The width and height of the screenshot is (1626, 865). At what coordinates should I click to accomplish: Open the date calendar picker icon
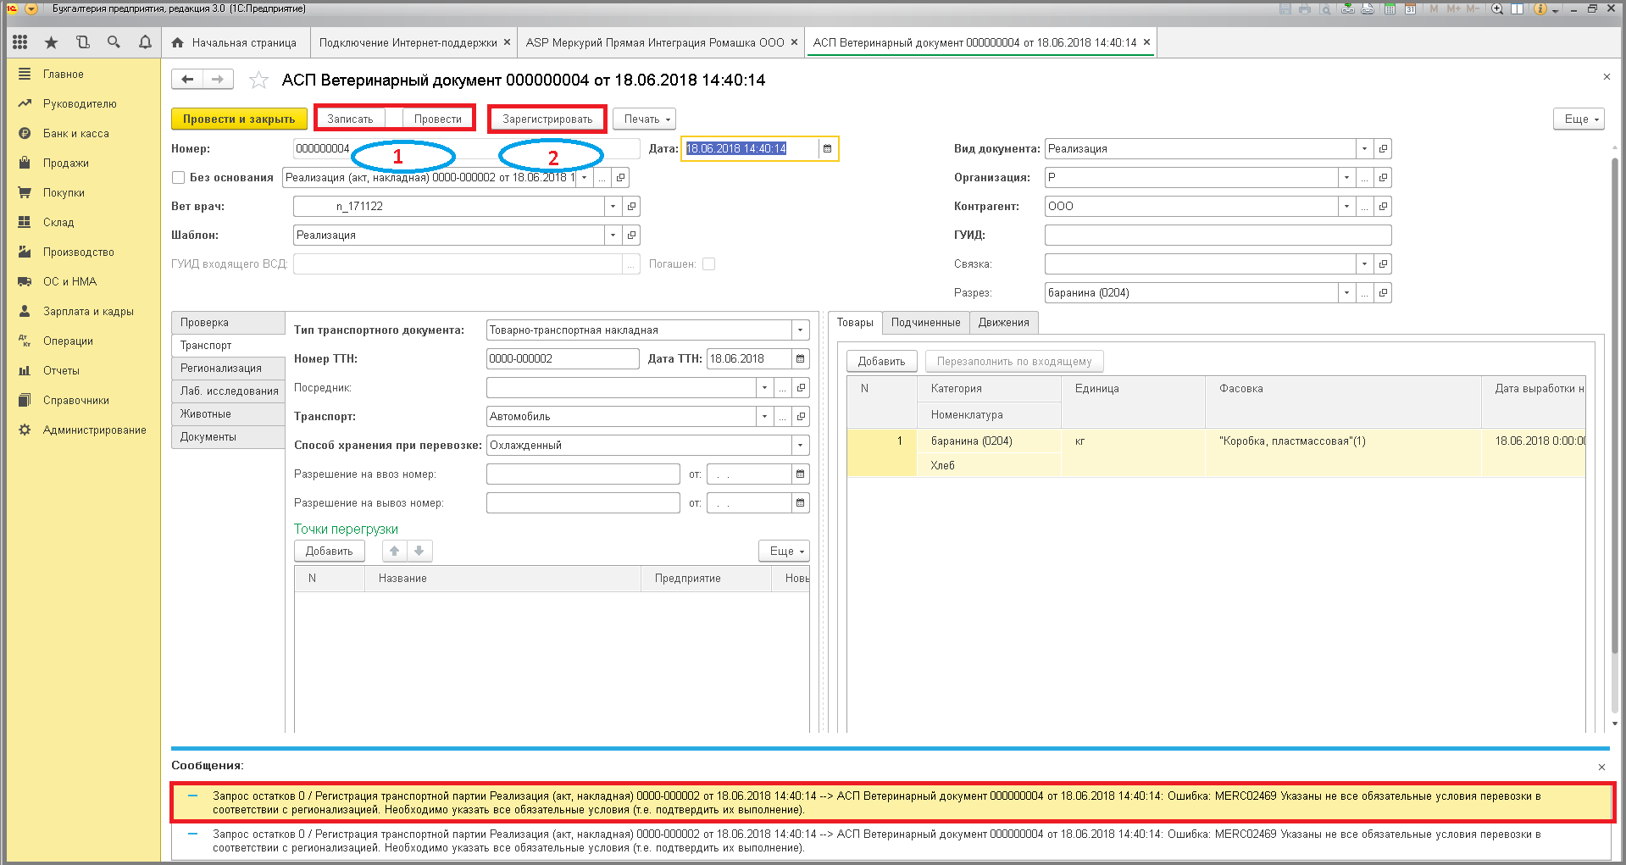click(x=827, y=149)
